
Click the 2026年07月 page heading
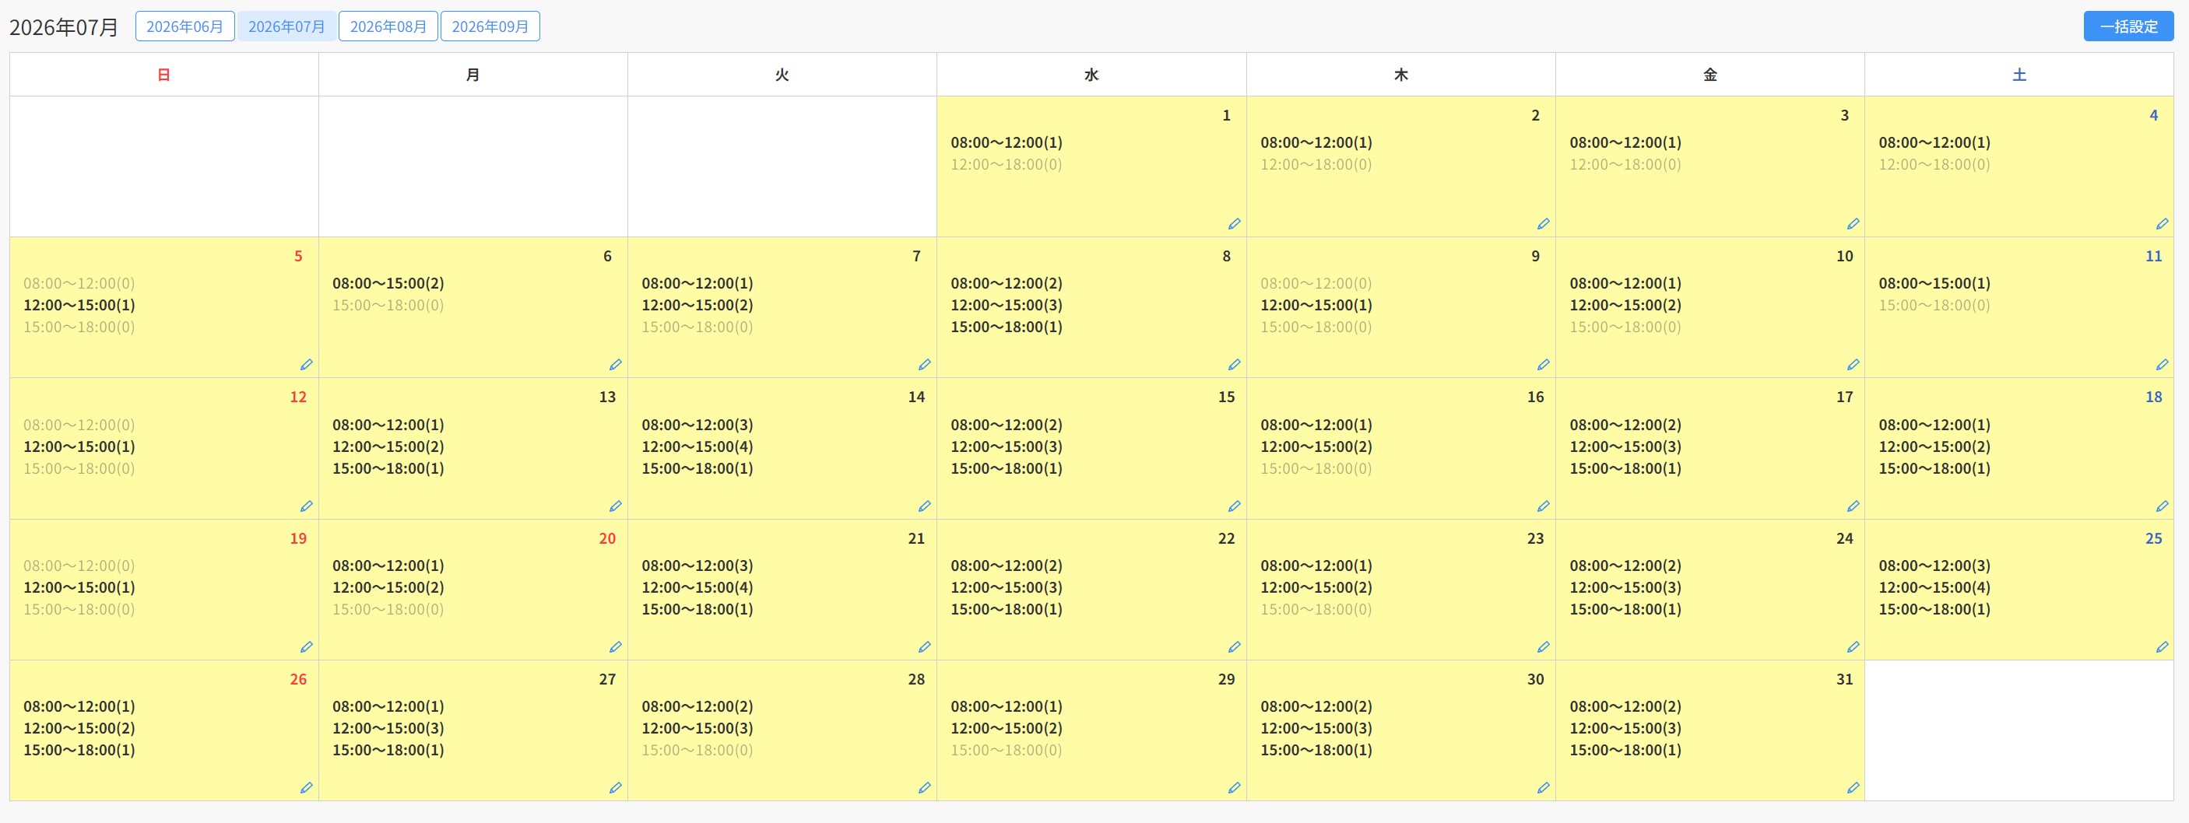(64, 27)
